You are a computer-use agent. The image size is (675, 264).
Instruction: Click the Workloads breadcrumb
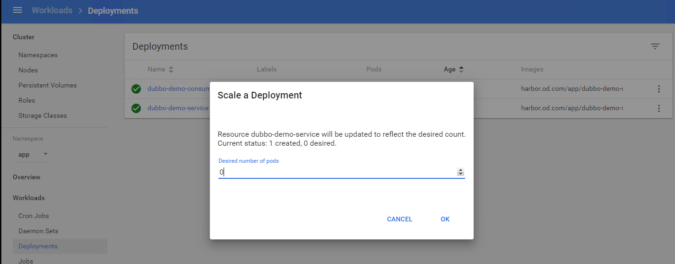pyautogui.click(x=52, y=10)
